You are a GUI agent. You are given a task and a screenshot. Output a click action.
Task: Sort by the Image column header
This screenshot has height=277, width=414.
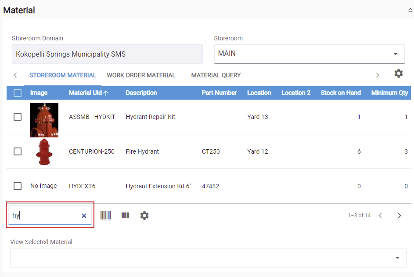pos(39,93)
